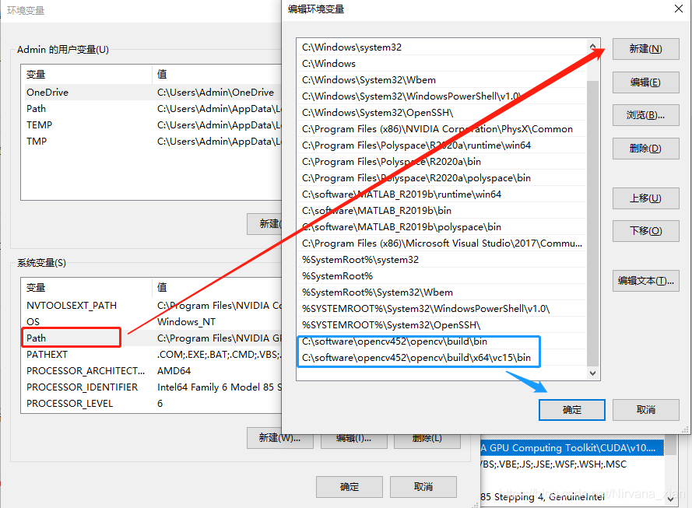The width and height of the screenshot is (692, 508).
Task: Select CUDA\v10 row in background window
Action: pyautogui.click(x=572, y=447)
